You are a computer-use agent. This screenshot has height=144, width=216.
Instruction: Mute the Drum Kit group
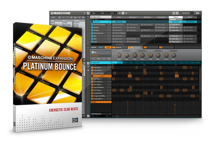pyautogui.click(x=108, y=22)
